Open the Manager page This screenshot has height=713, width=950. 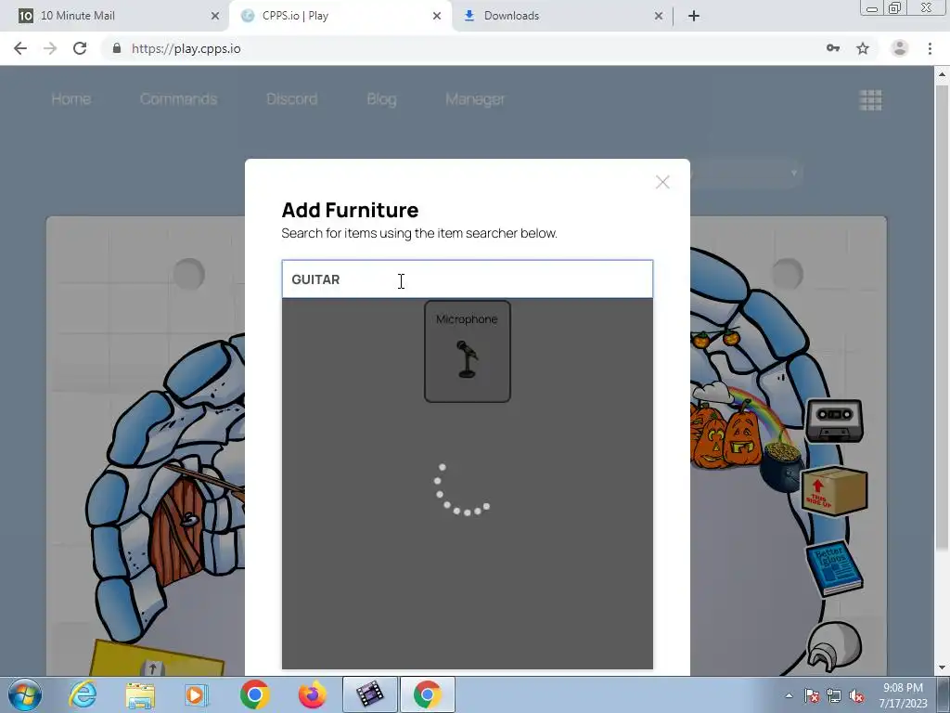pos(475,98)
